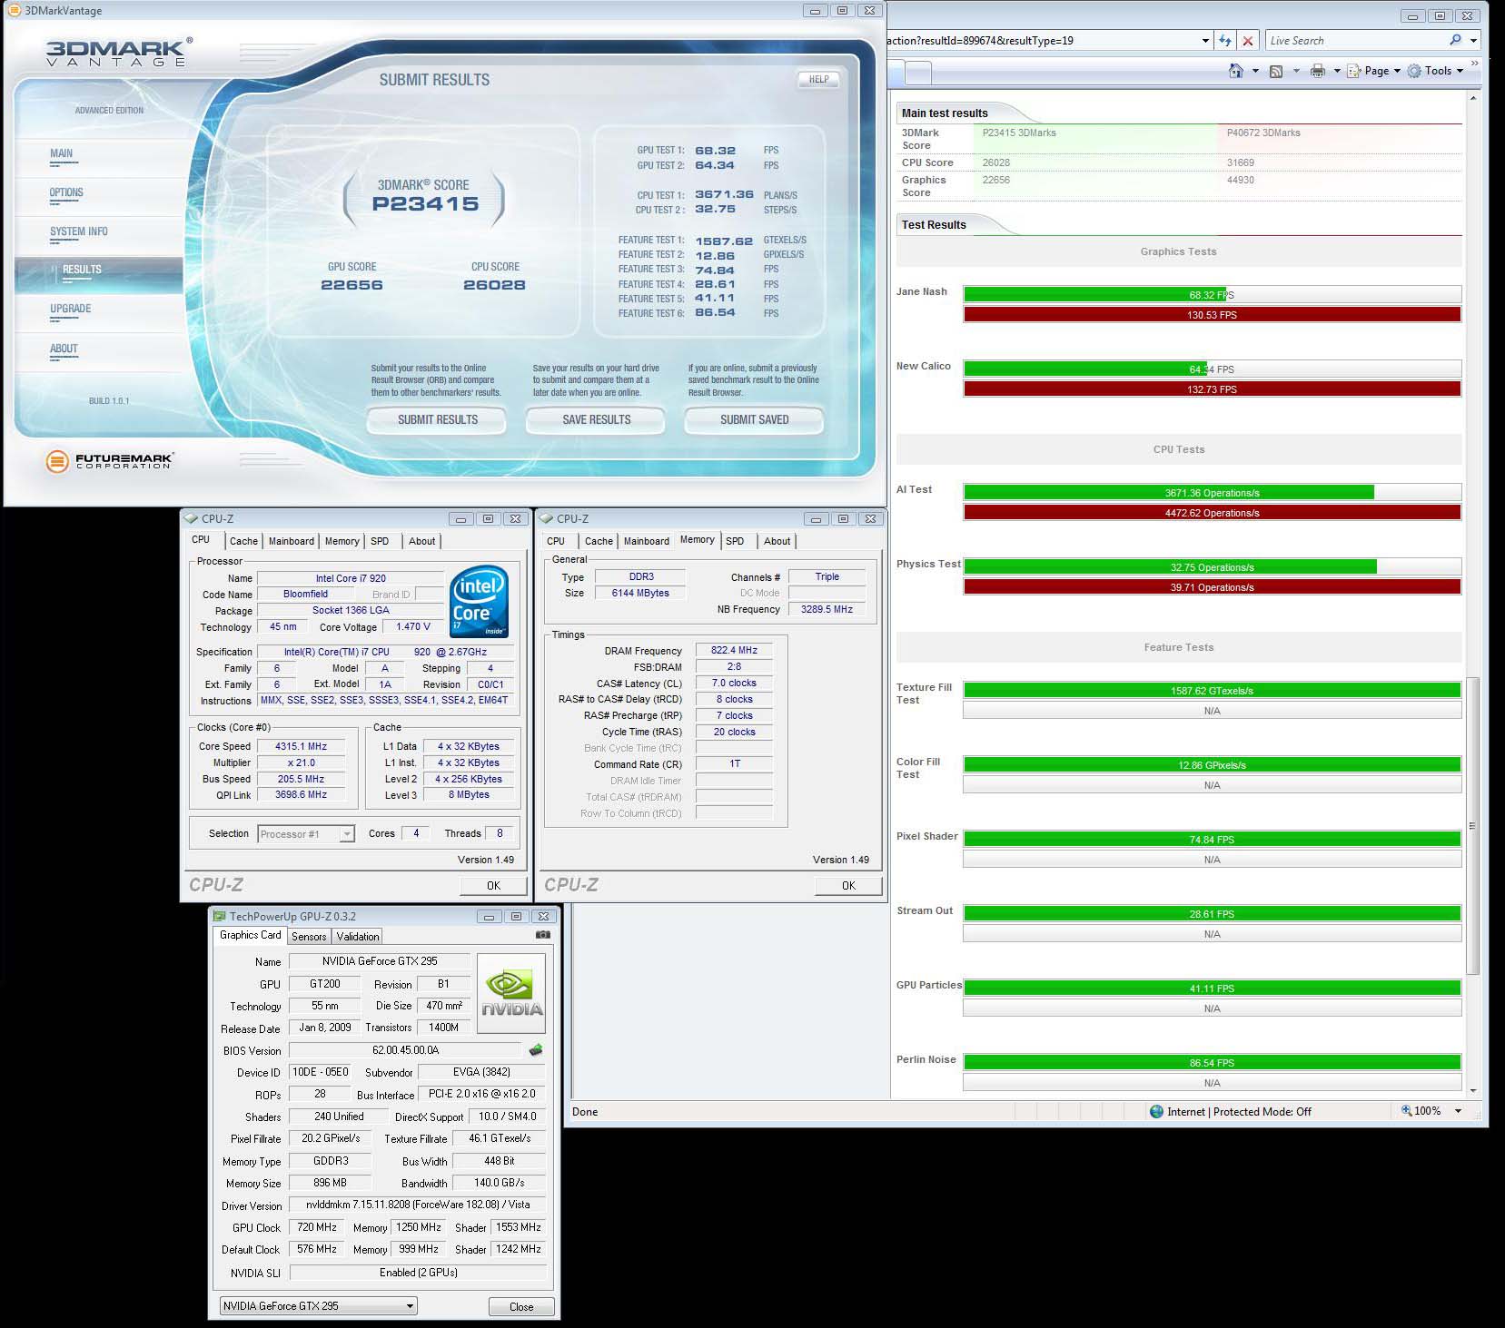Viewport: 1505px width, 1328px height.
Task: Click the BIOS save chip icon in GPU-Z
Action: pyautogui.click(x=536, y=1049)
